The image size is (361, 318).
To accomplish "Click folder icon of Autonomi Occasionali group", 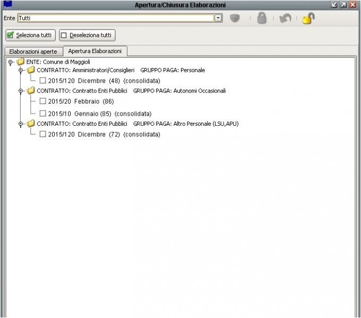I will (31, 90).
